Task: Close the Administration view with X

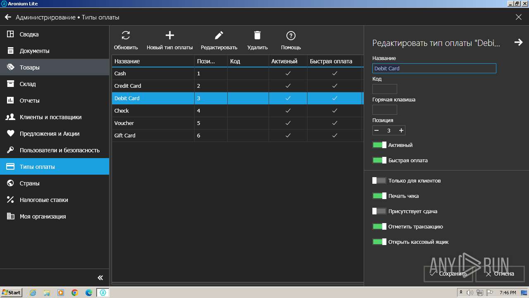Action: [x=519, y=17]
